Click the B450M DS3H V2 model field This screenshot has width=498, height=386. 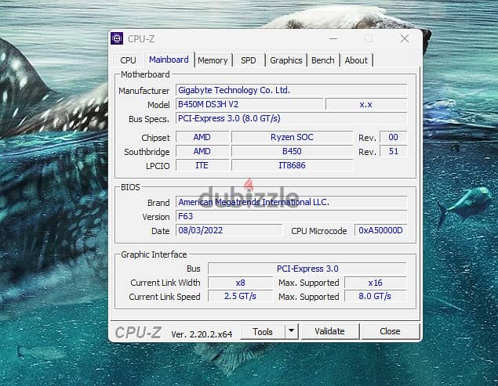[x=249, y=104]
